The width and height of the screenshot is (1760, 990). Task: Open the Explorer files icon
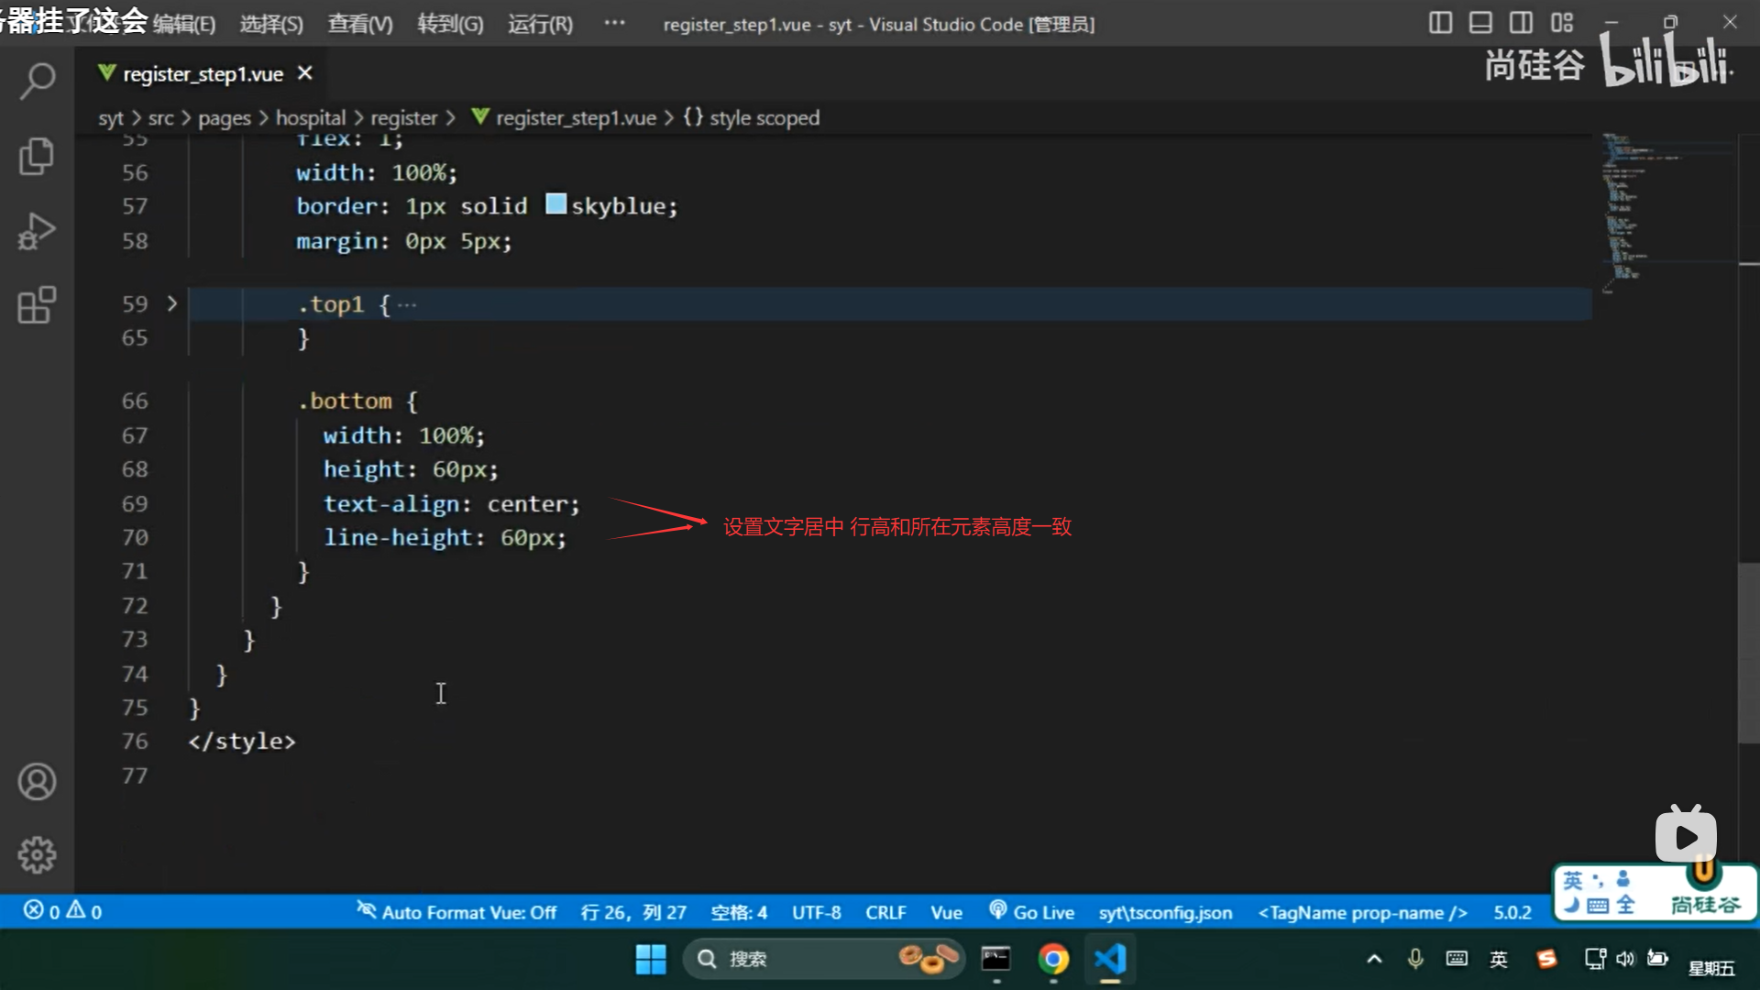pos(37,156)
